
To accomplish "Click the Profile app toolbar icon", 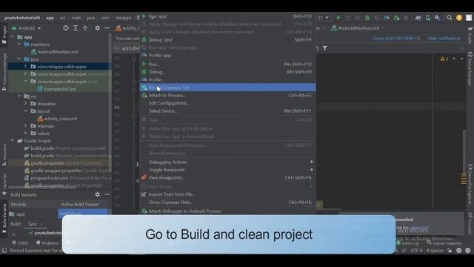I will tap(387, 18).
